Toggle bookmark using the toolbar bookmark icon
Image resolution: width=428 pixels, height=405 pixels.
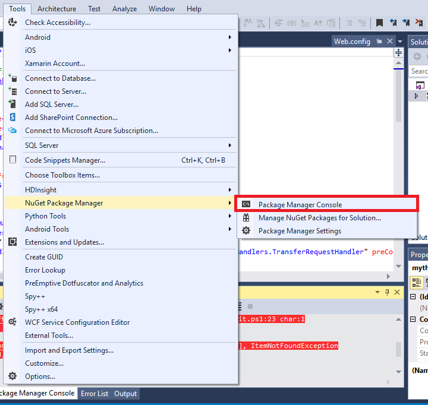(x=379, y=23)
